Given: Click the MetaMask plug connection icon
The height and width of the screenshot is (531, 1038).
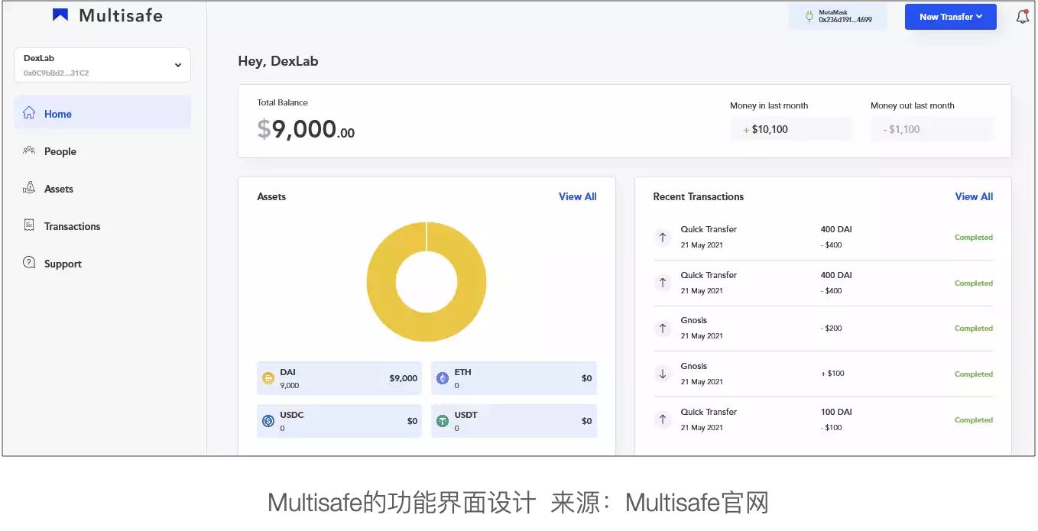Looking at the screenshot, I should tap(809, 16).
